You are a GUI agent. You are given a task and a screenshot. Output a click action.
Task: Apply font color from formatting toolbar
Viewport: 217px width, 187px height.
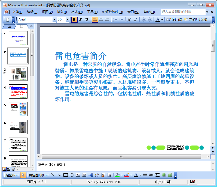tap(158, 20)
